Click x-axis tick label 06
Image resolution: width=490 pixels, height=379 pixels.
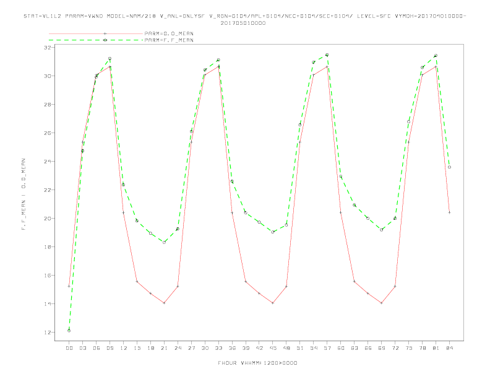[x=97, y=348]
